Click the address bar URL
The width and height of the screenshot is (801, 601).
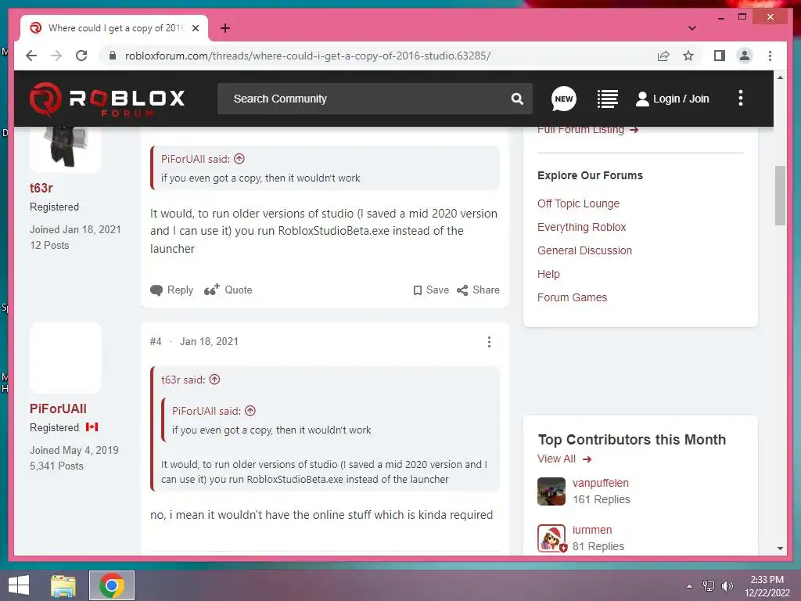tap(307, 56)
